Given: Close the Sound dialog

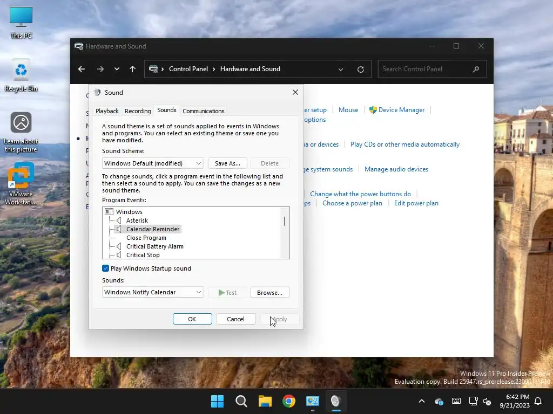Looking at the screenshot, I should coord(295,92).
